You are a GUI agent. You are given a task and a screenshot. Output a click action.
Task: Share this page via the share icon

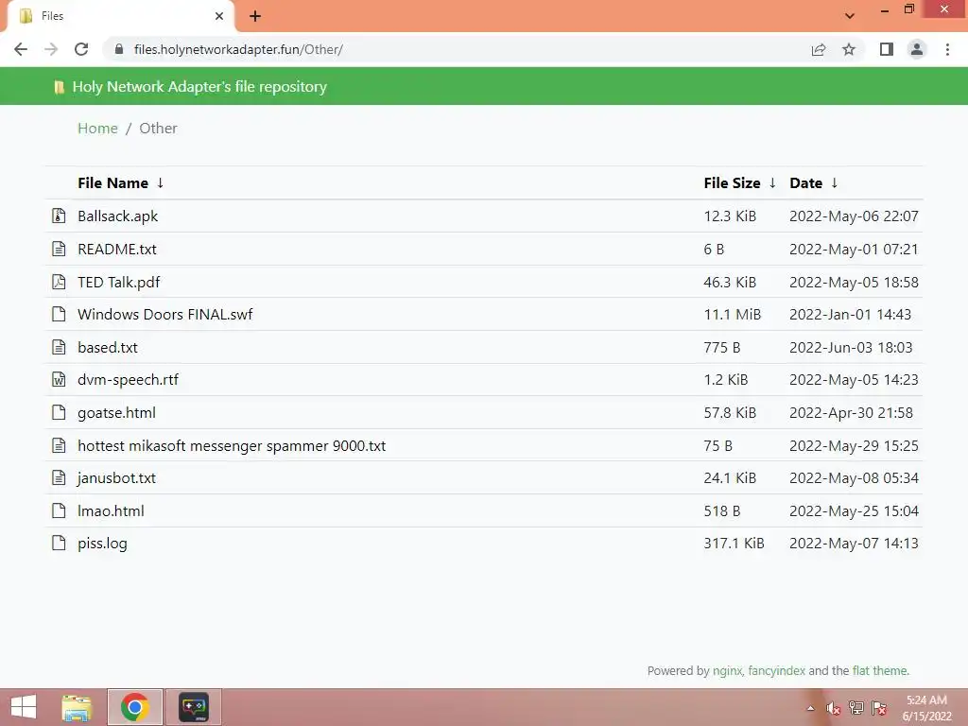point(819,49)
